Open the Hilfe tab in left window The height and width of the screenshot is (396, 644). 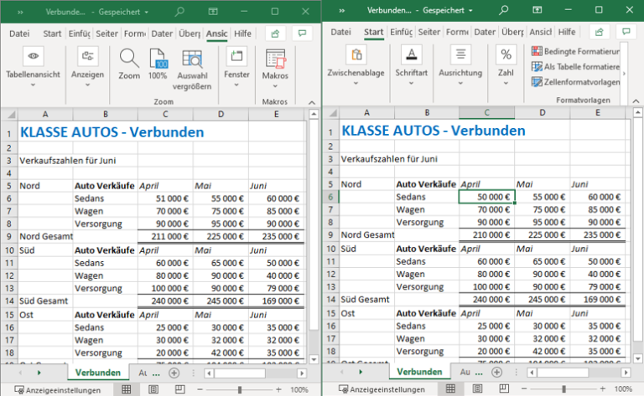[x=242, y=33]
